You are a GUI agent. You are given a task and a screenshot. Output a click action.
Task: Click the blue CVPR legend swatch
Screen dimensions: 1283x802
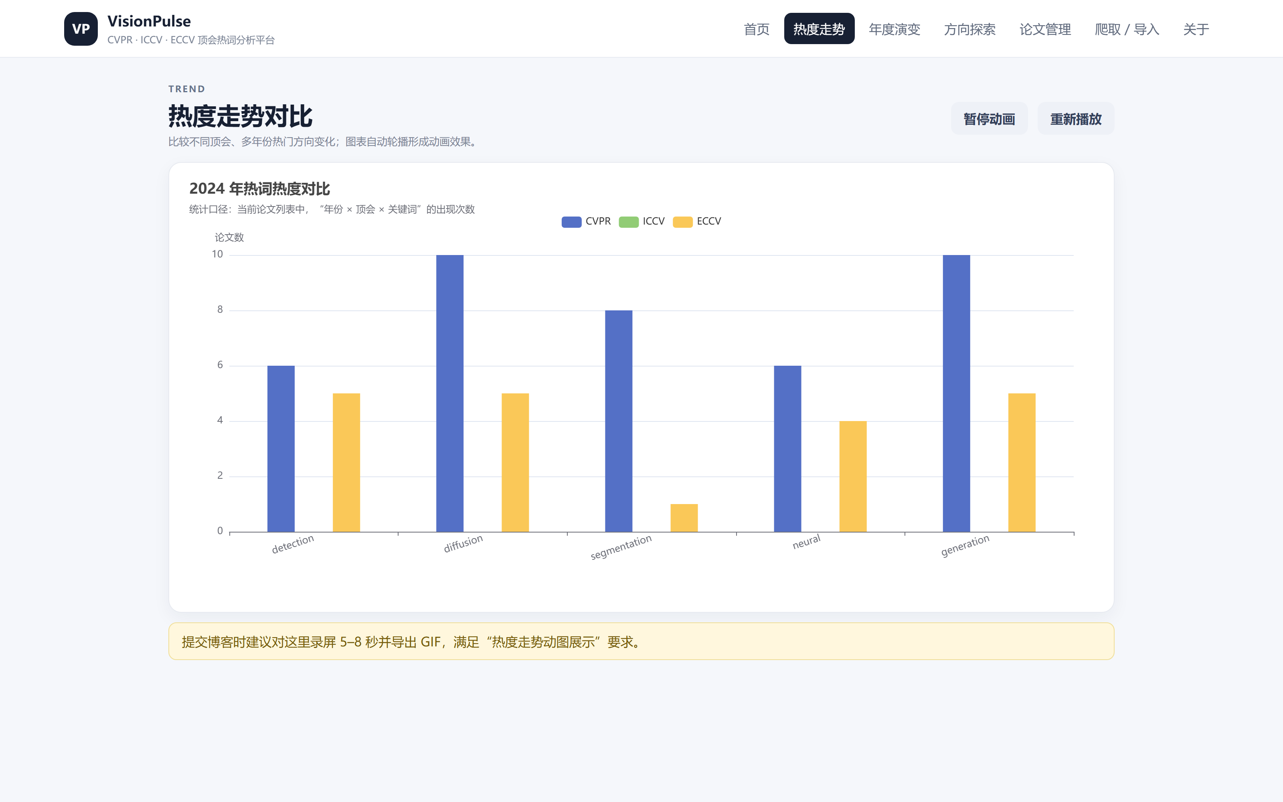coord(571,222)
